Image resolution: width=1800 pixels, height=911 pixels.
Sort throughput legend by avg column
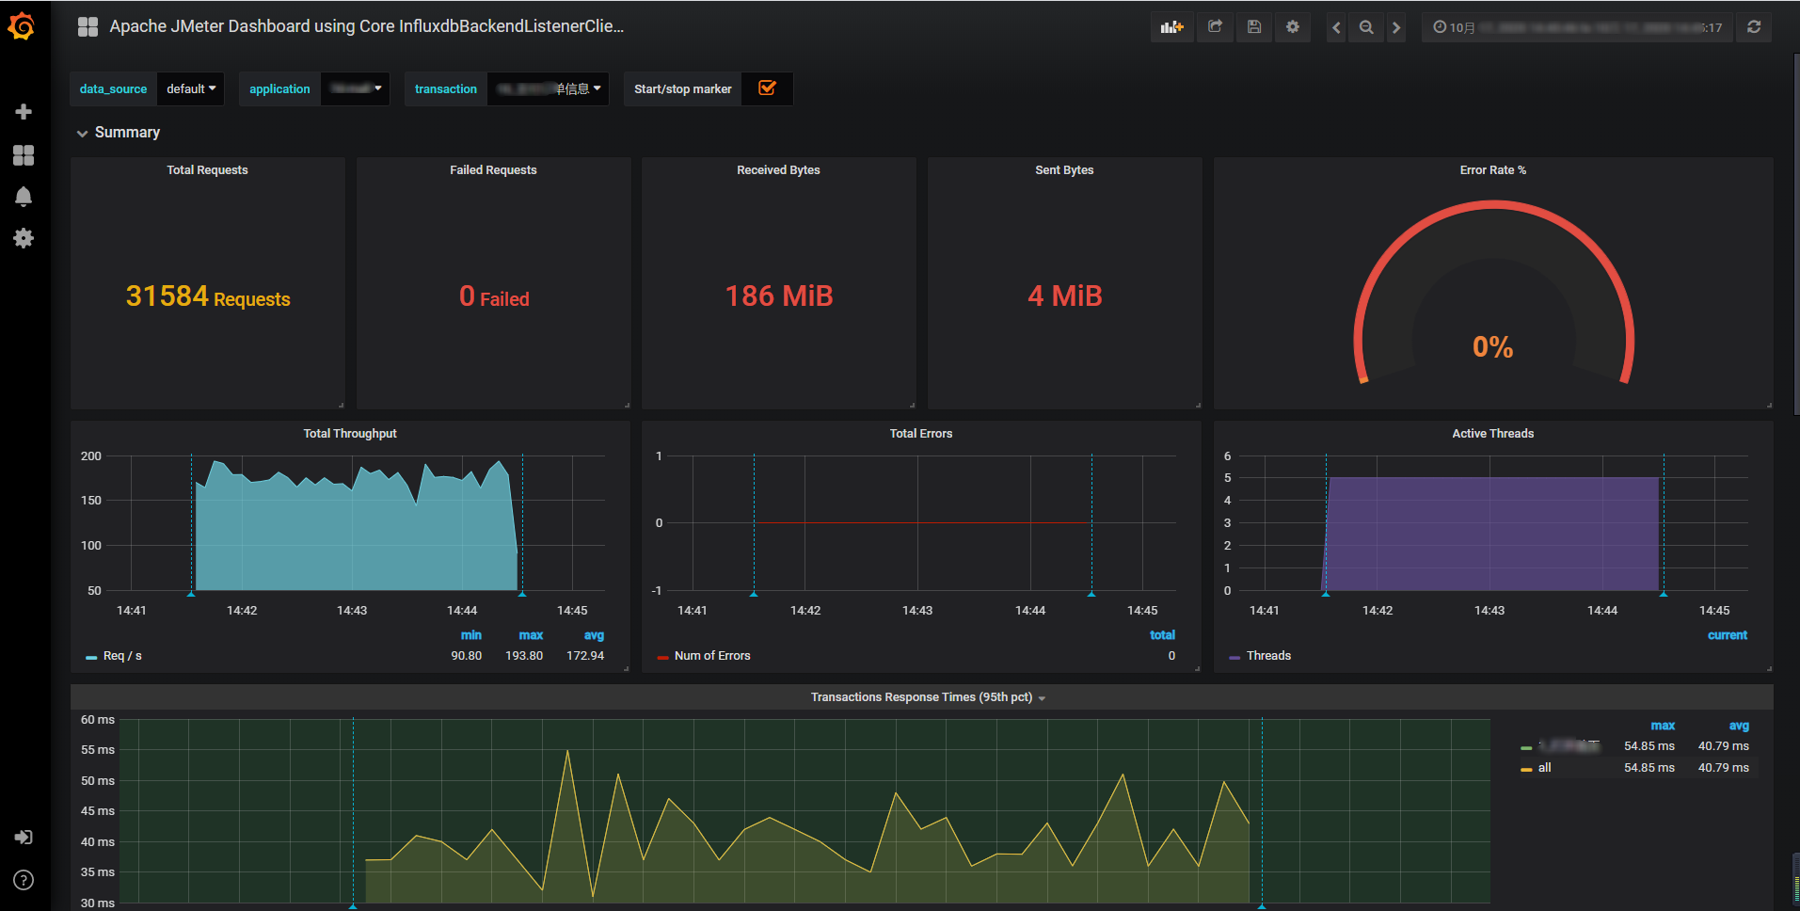(594, 635)
